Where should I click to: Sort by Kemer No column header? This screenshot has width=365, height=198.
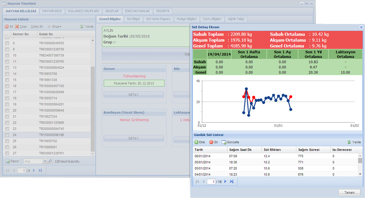24,34
